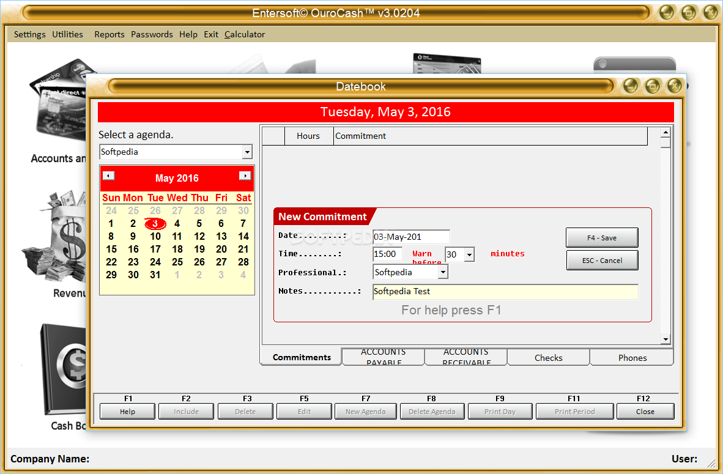Open the warn-before minutes dropdown
This screenshot has width=723, height=474.
tap(469, 254)
